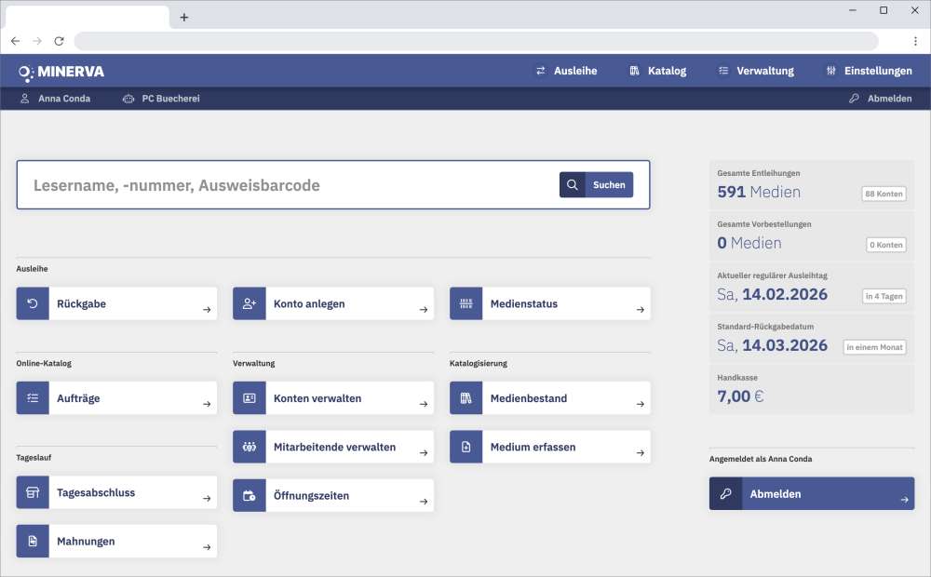
Task: Click the Konto anlegen add-user icon
Action: 250,304
